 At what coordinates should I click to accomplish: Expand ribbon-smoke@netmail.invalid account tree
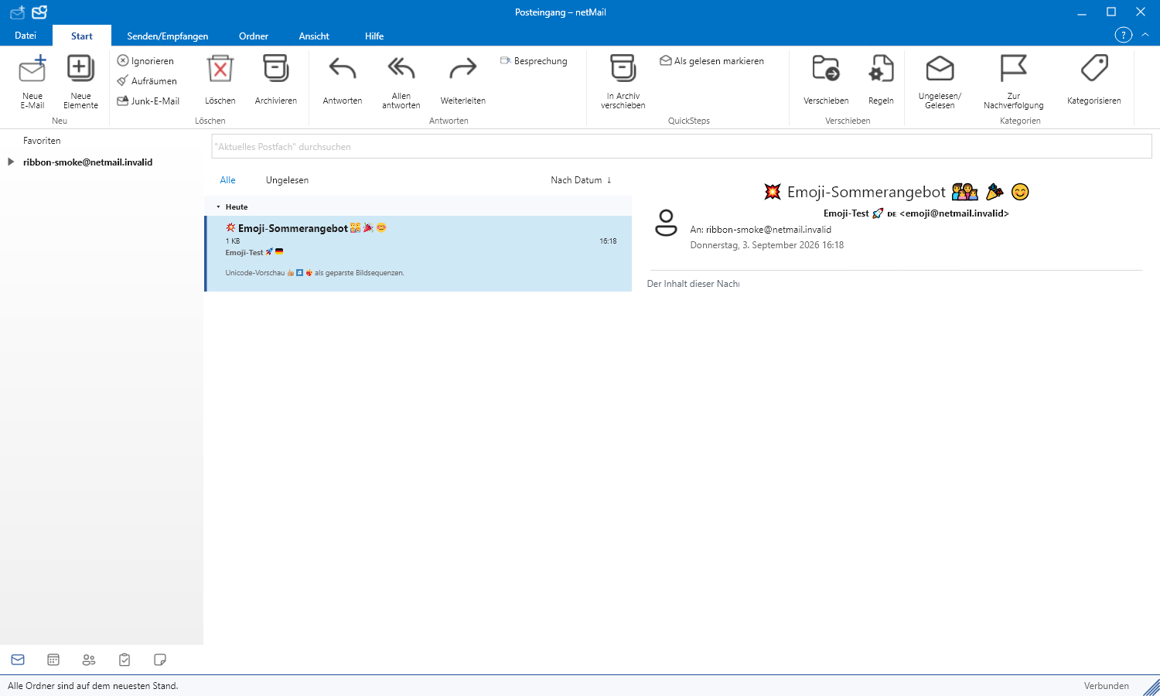11,162
